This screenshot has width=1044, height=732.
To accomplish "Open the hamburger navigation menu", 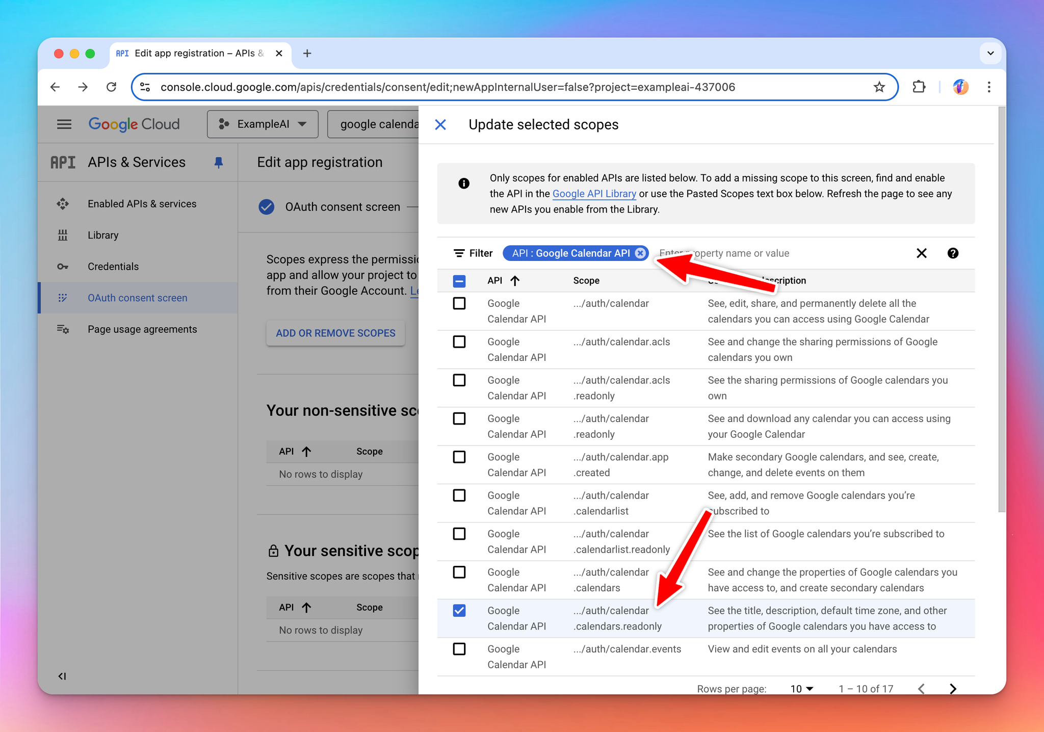I will [x=64, y=124].
